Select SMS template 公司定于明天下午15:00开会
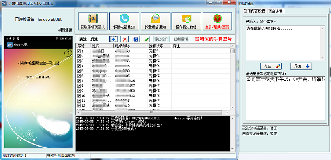 285,80
